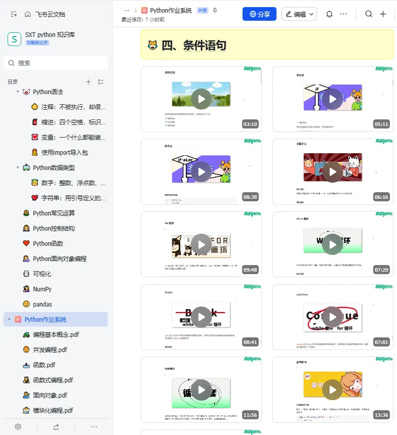Click the catalog collapse-all tree icon
The height and width of the screenshot is (435, 397).
[x=101, y=82]
